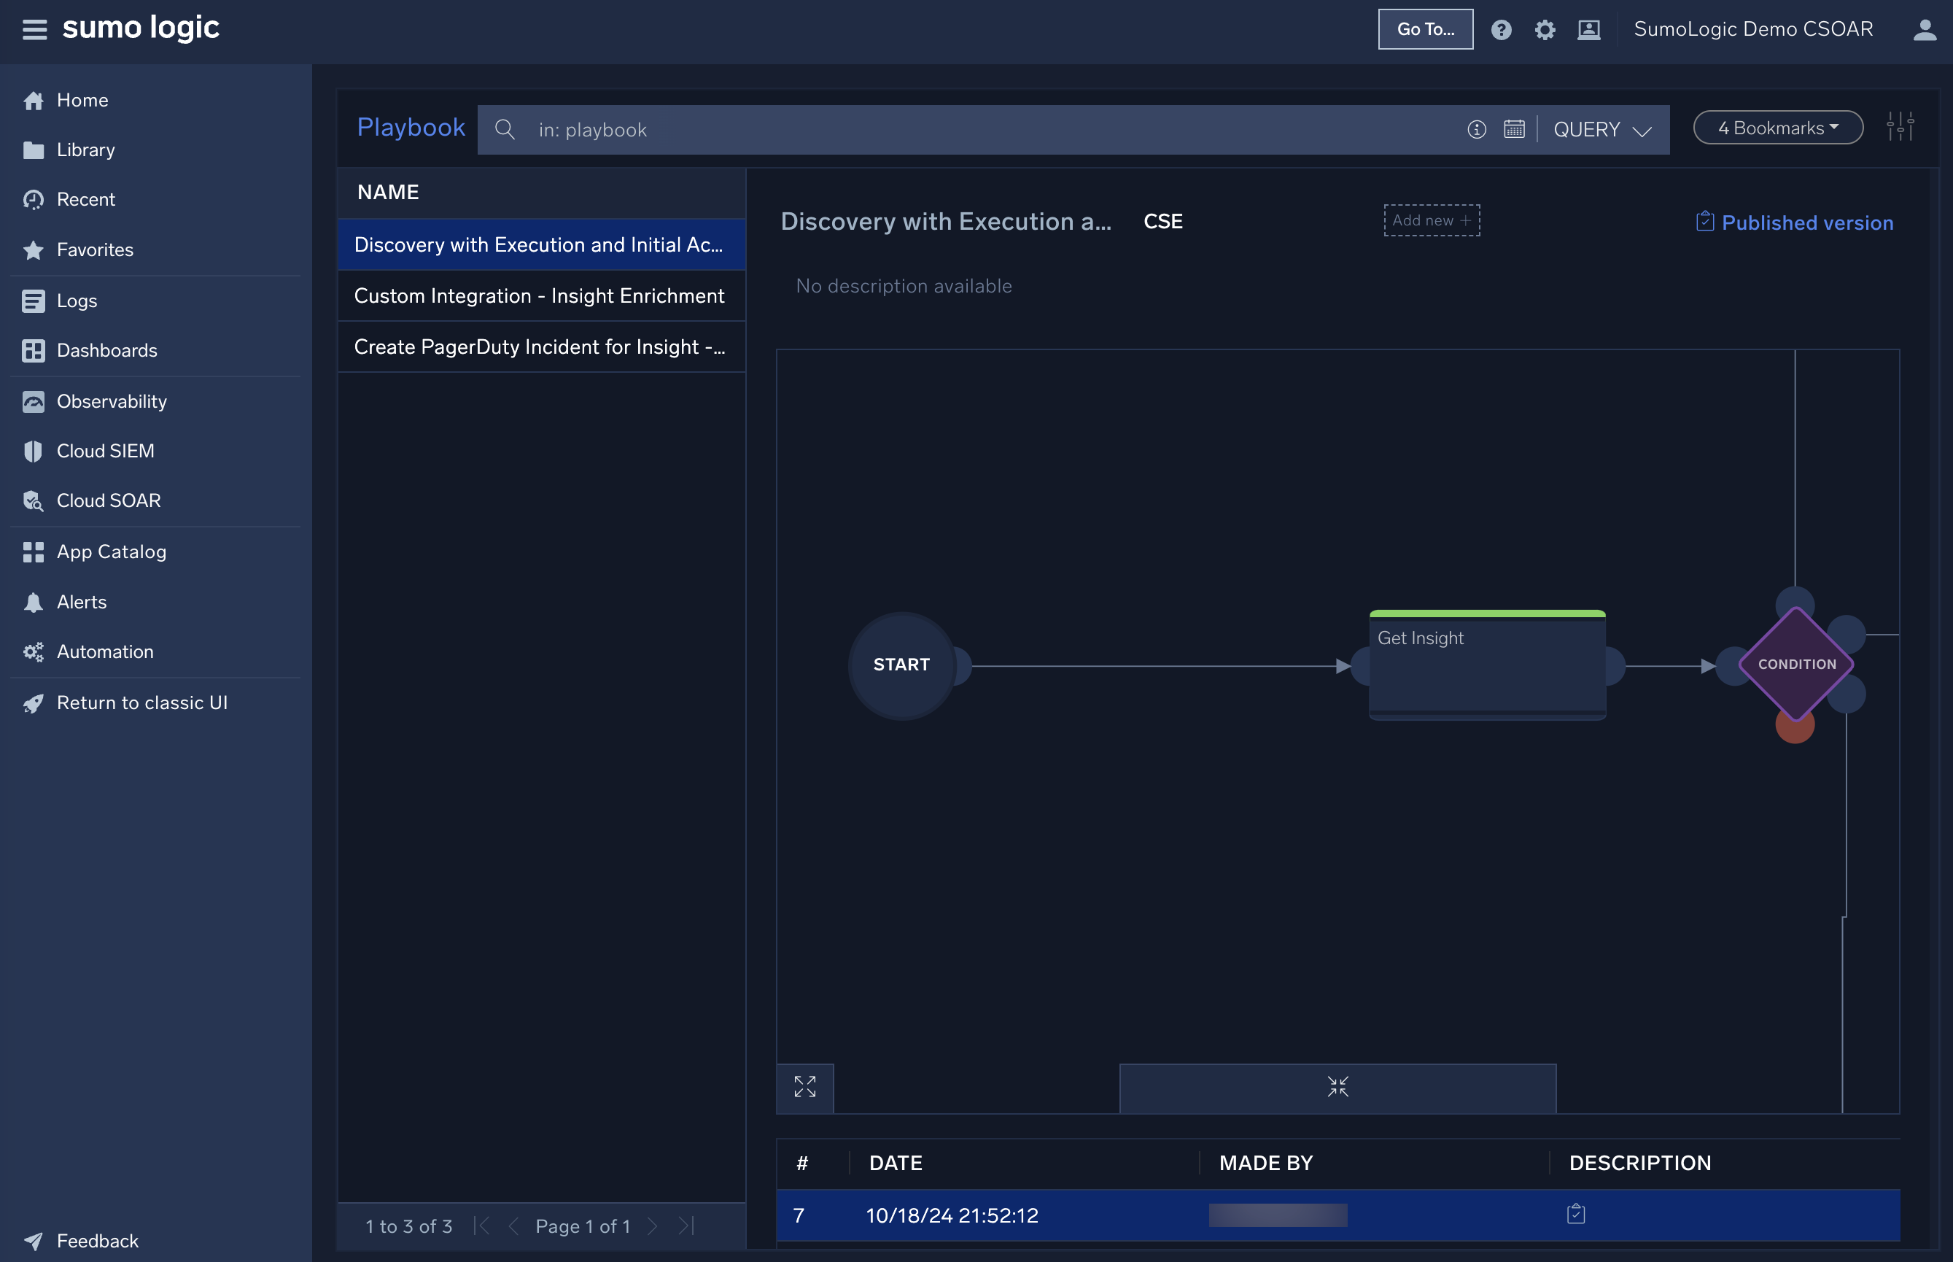This screenshot has width=1953, height=1262.
Task: Click the Add new button
Action: point(1430,220)
